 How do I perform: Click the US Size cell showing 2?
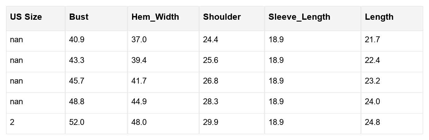pos(12,122)
